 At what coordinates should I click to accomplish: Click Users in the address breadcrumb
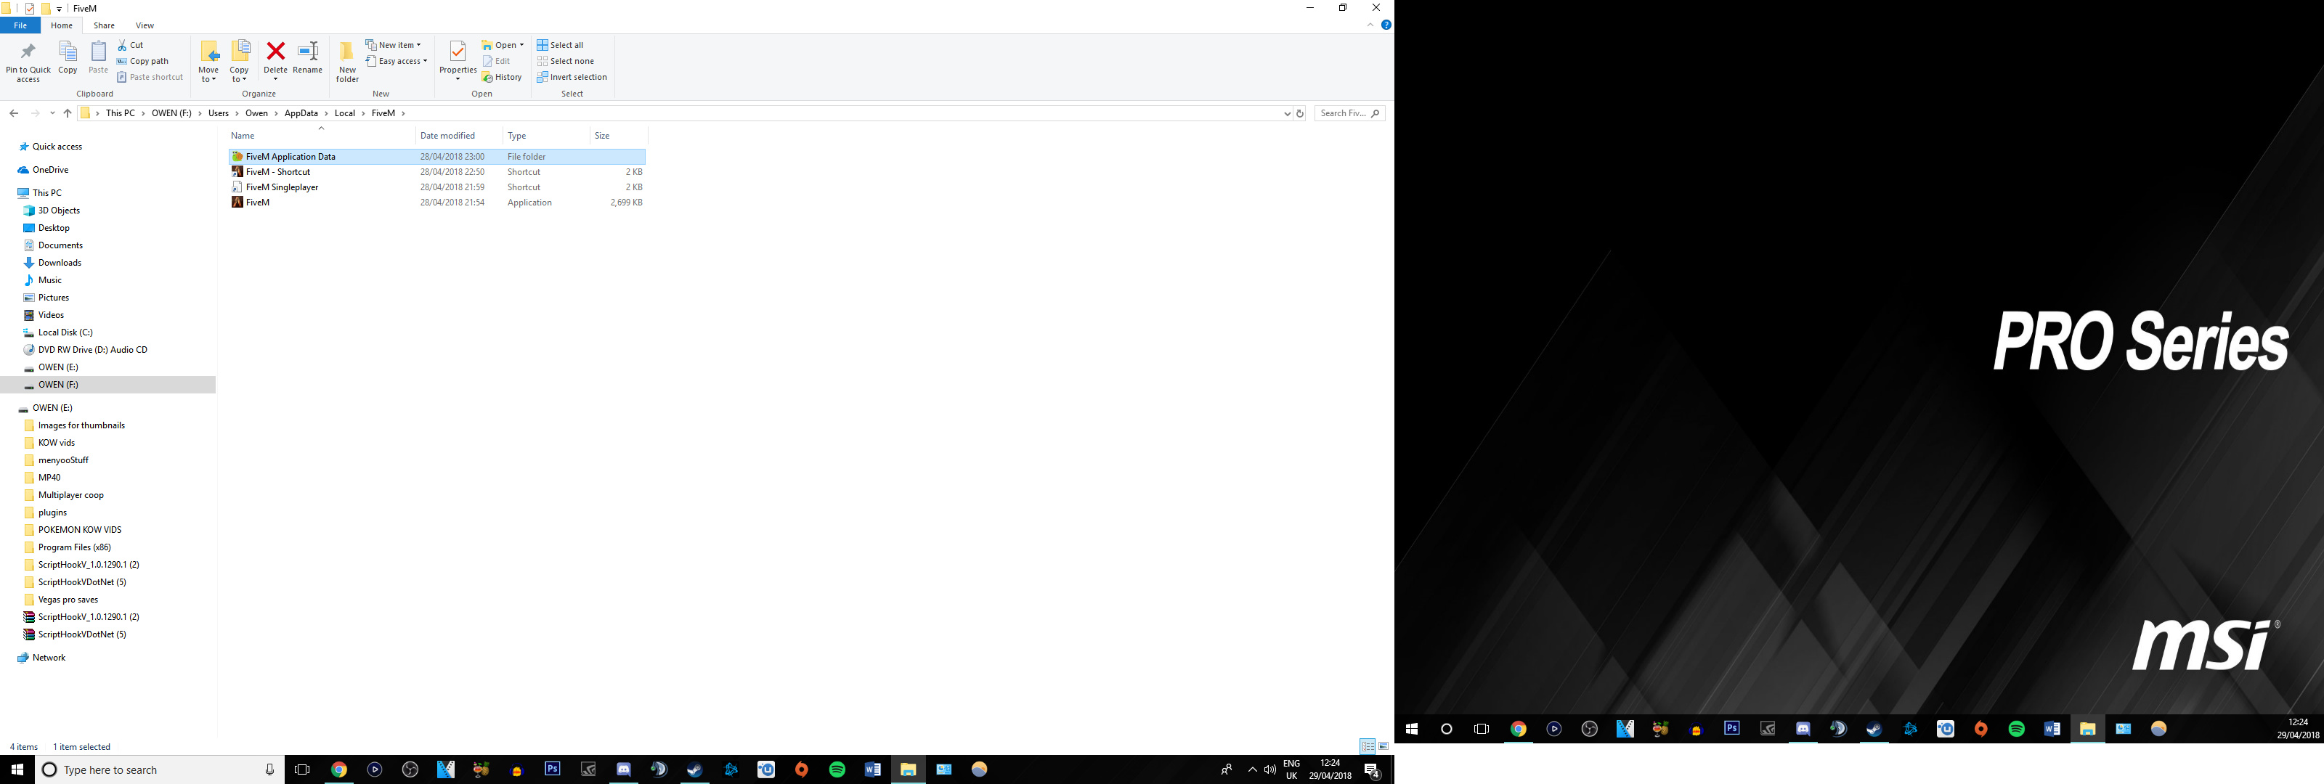[219, 114]
